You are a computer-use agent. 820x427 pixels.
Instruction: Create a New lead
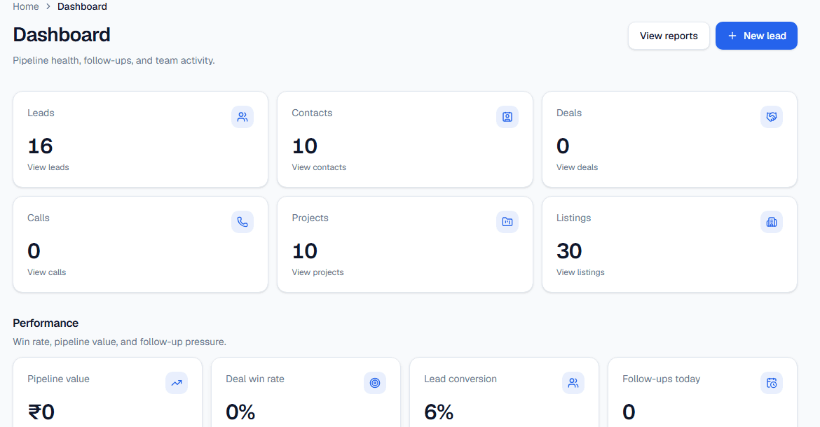[x=756, y=36]
